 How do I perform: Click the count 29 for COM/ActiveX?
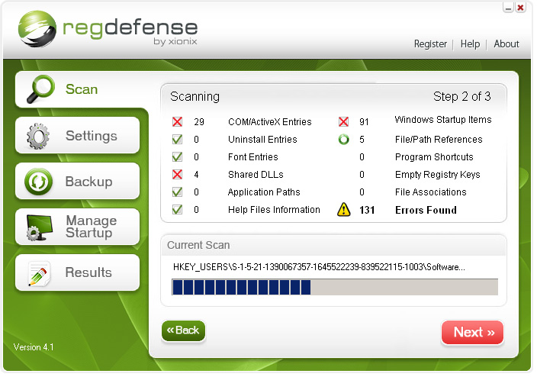click(198, 121)
